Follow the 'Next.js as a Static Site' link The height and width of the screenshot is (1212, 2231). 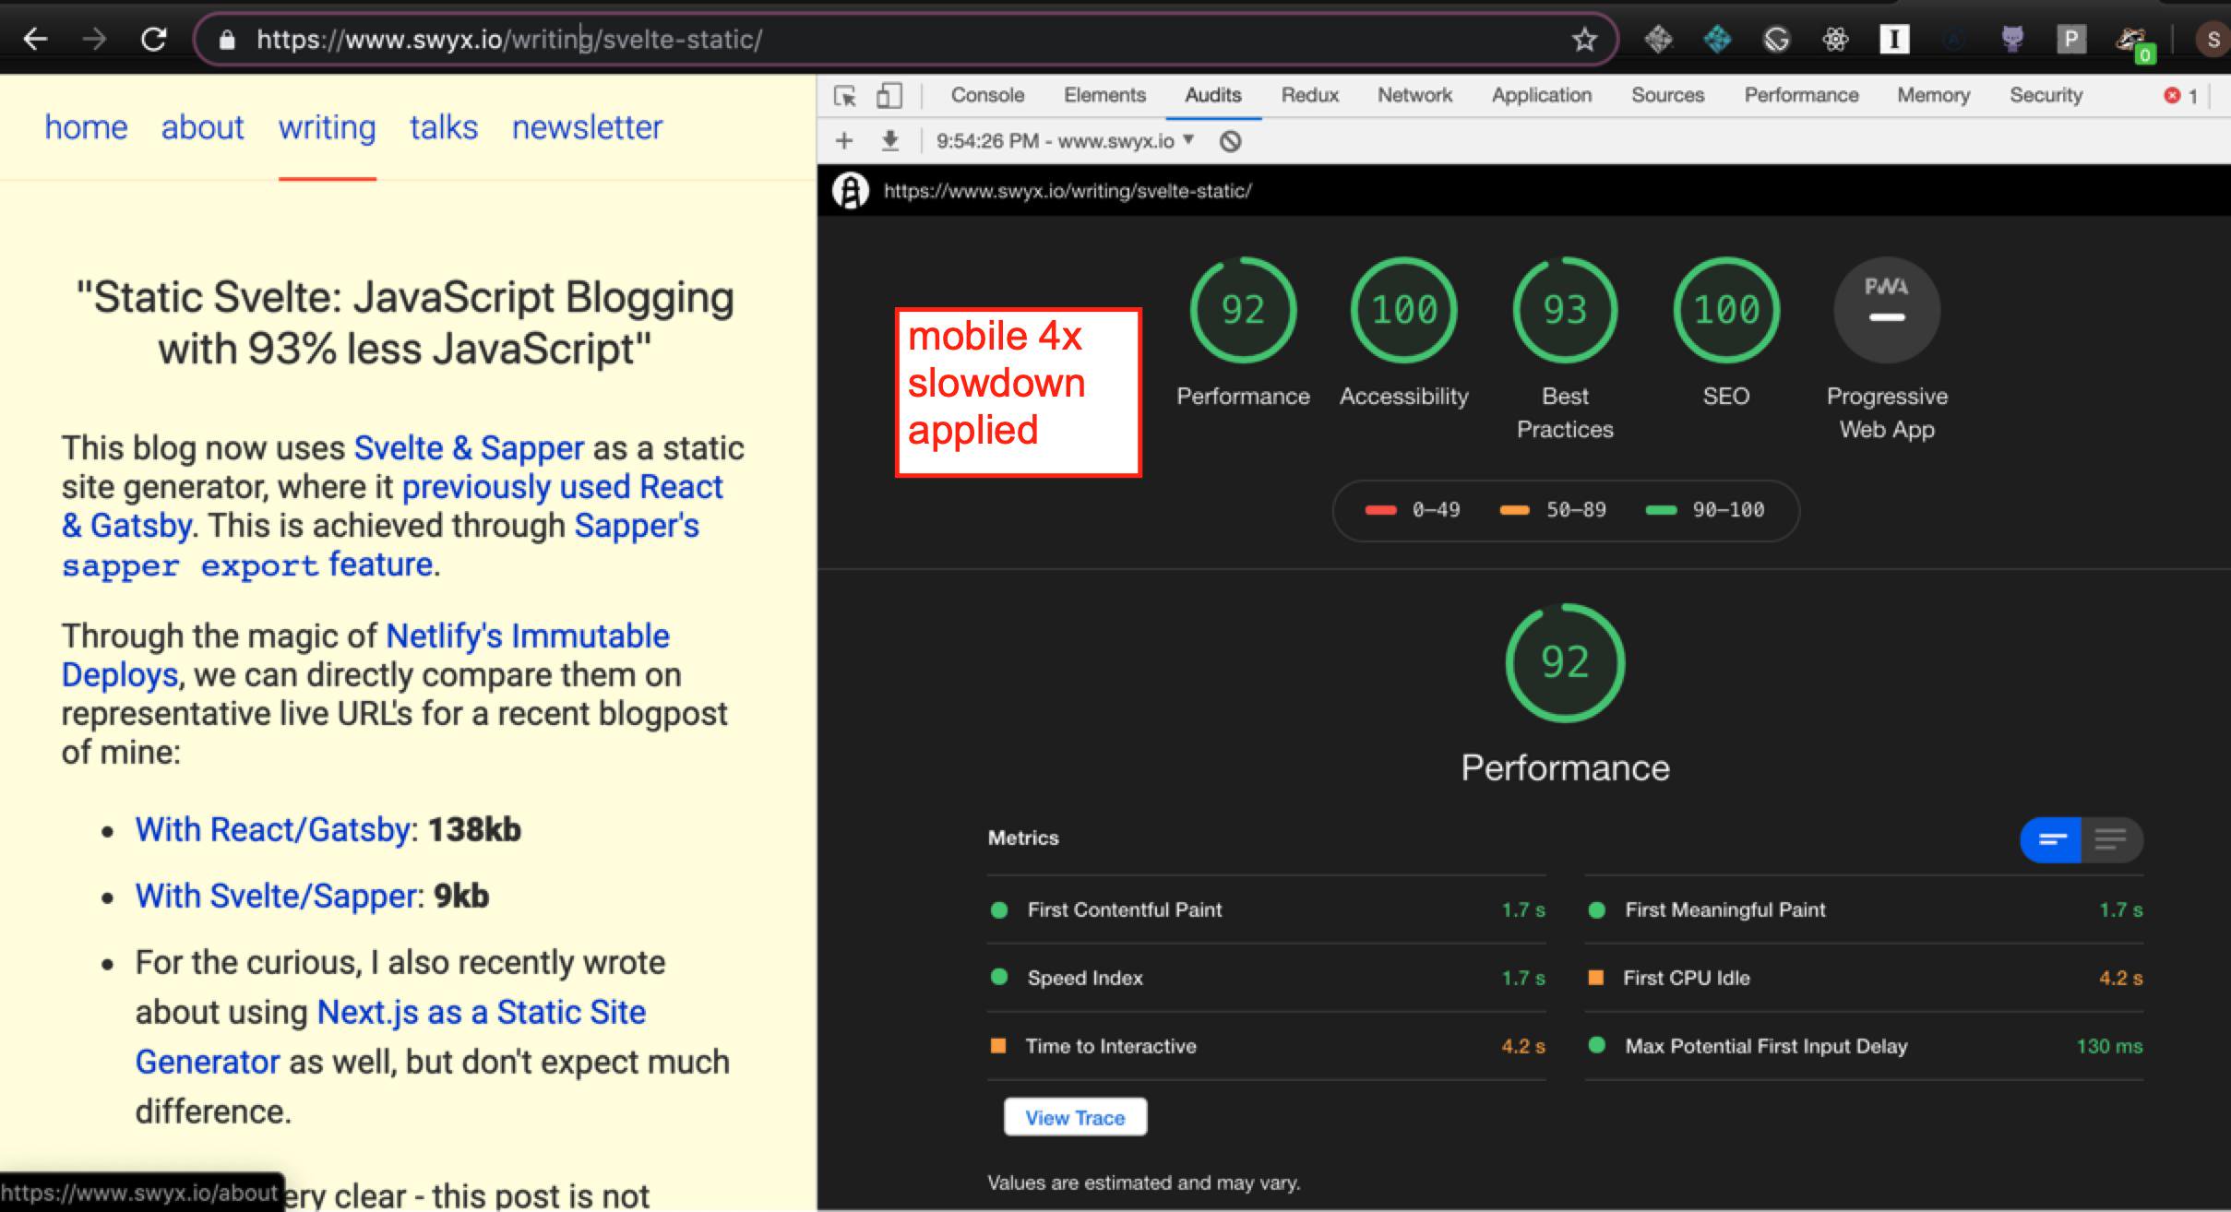[x=481, y=1013]
